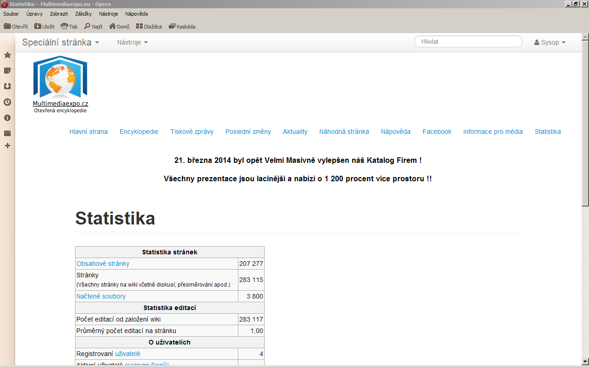Open the Notes panel in sidebar
Image resolution: width=589 pixels, height=368 pixels.
(x=7, y=71)
